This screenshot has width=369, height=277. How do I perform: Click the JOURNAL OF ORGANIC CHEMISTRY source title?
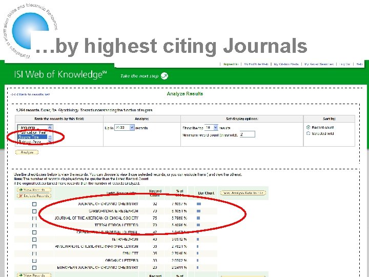(x=108, y=204)
